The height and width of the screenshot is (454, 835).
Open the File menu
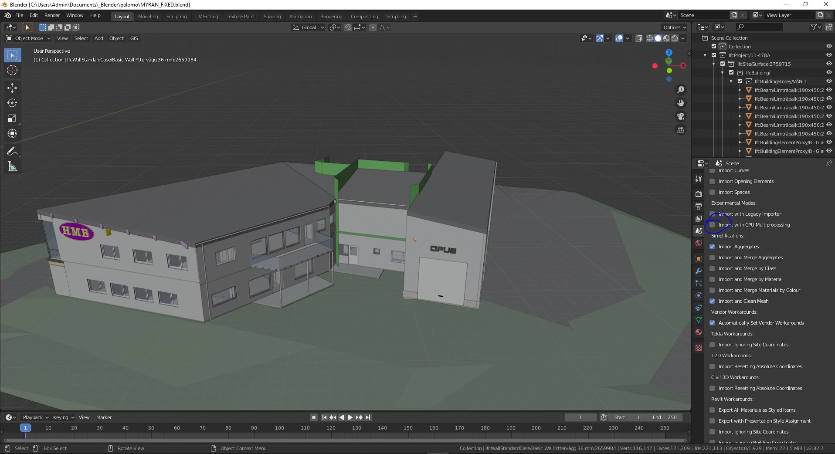[x=19, y=15]
